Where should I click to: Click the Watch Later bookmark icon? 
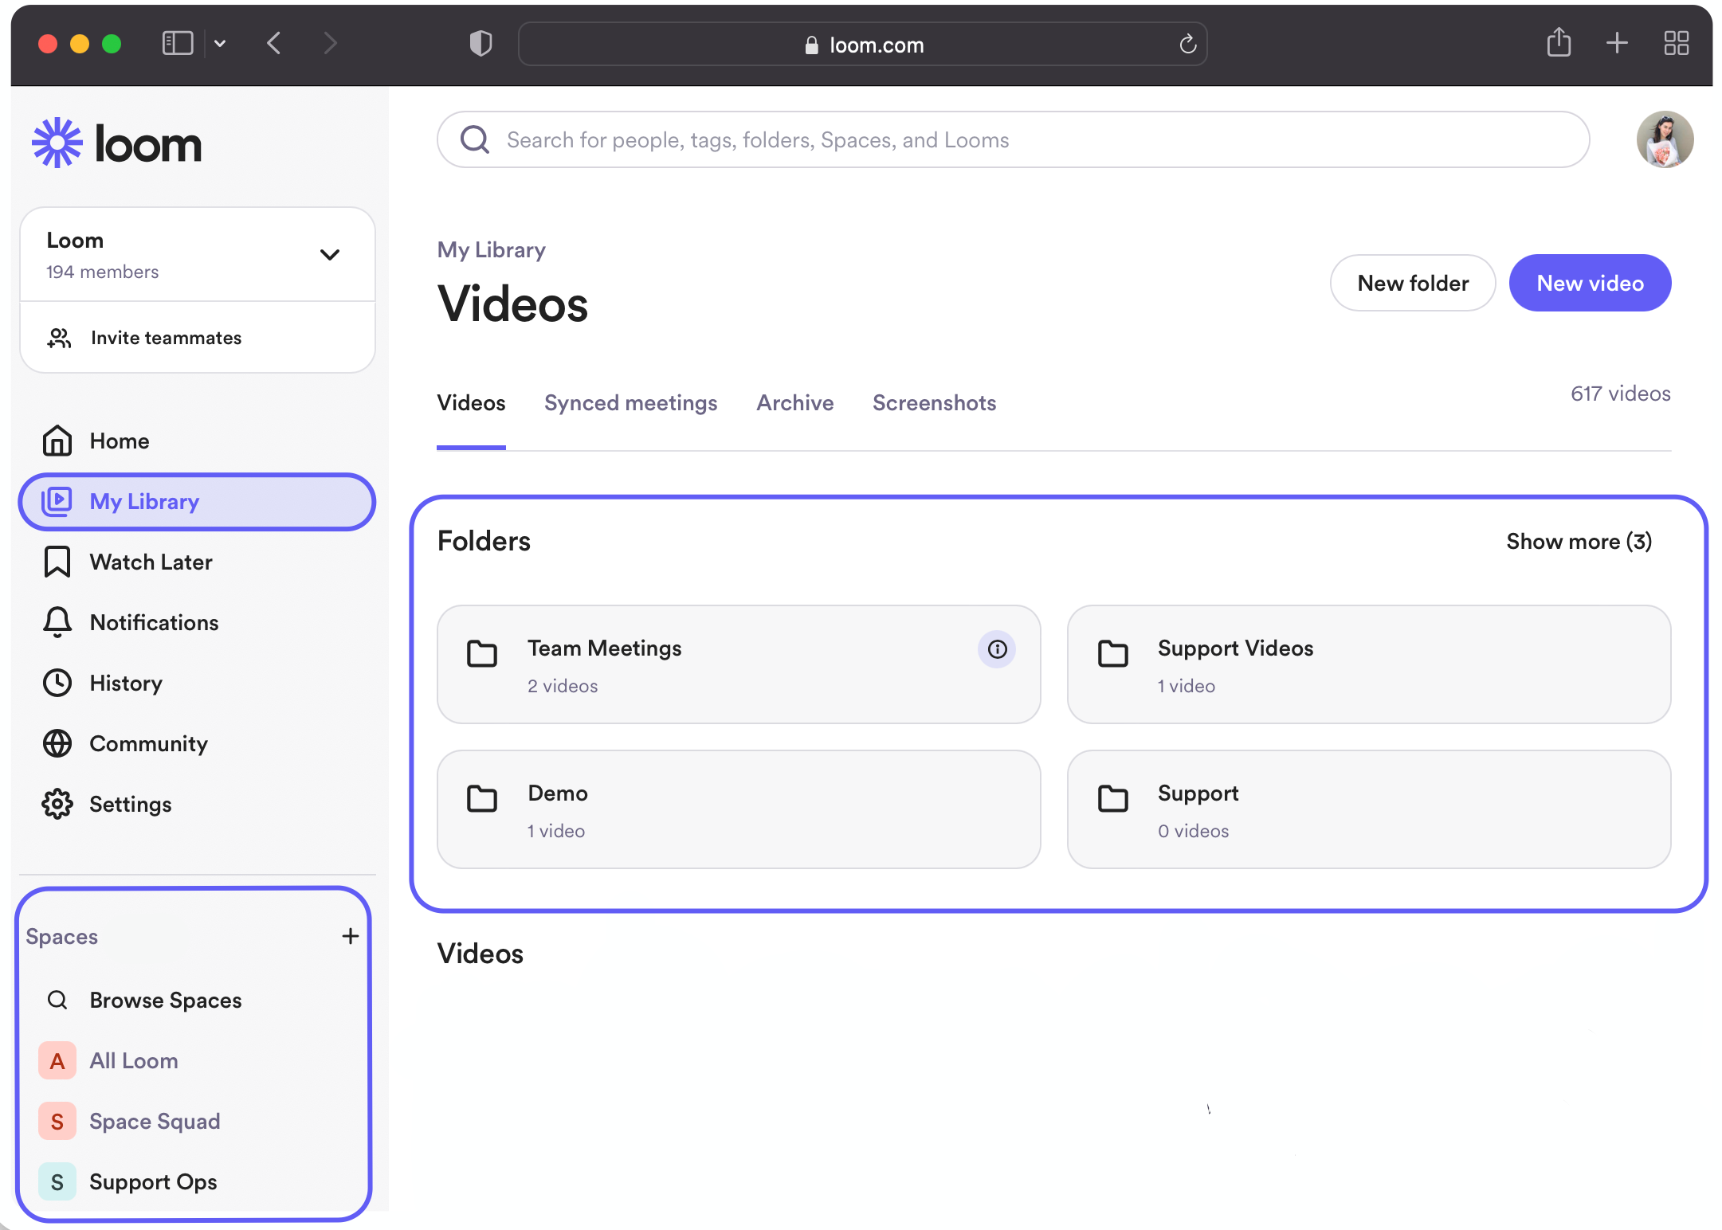pos(57,562)
